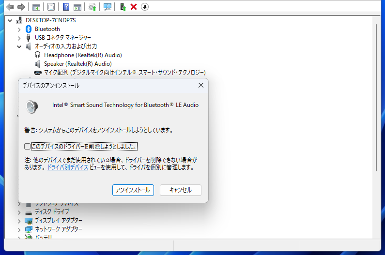Click the Device Manager vertical scrollbar
The width and height of the screenshot is (385, 255).
point(376,98)
